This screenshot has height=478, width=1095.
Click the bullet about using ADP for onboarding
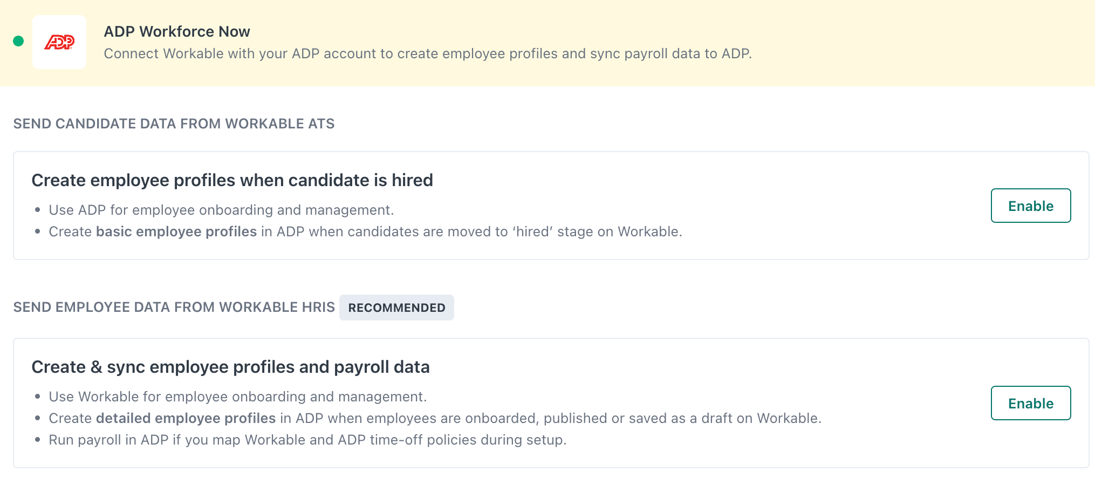coord(221,210)
